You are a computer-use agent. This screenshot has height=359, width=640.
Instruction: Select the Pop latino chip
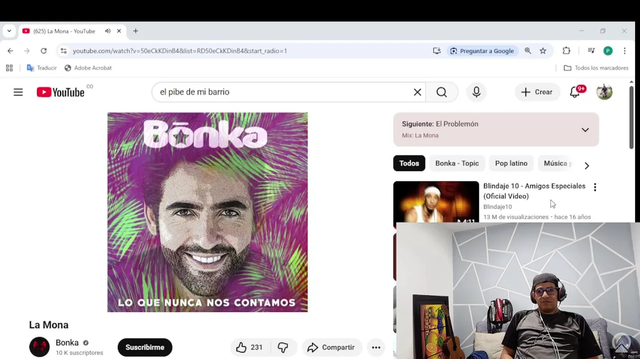[x=511, y=164]
